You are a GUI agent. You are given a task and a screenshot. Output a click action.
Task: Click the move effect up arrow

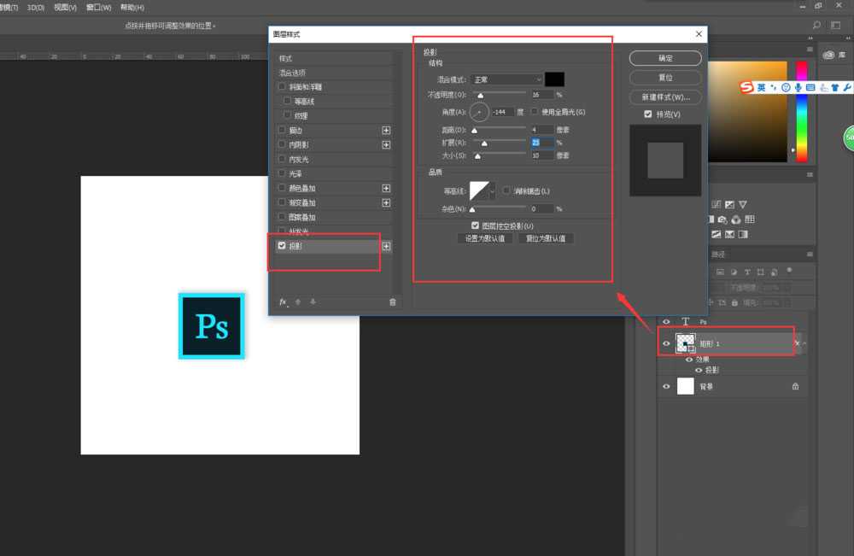(x=298, y=301)
